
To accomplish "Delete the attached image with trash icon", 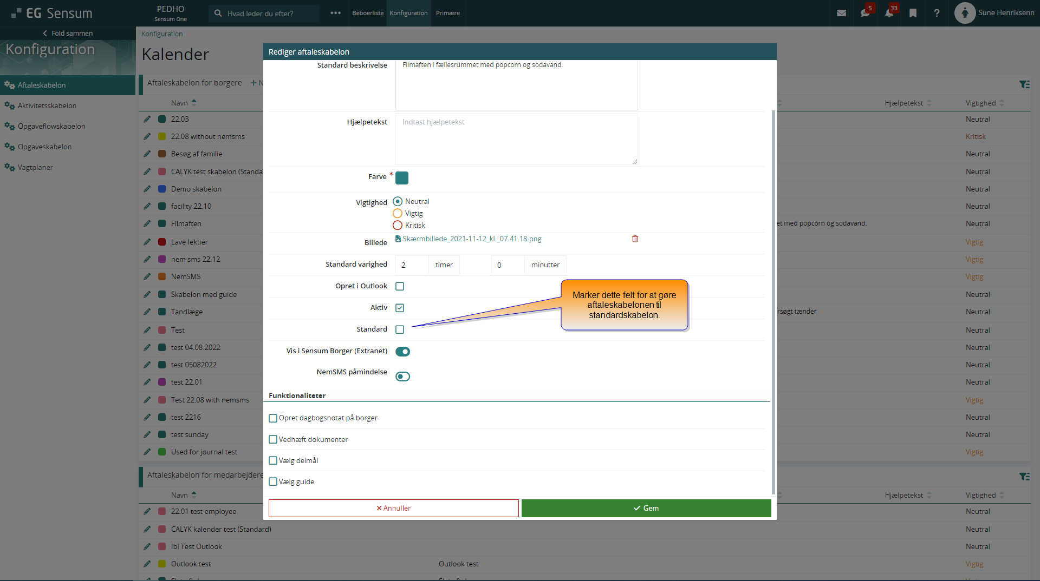I will click(x=635, y=239).
